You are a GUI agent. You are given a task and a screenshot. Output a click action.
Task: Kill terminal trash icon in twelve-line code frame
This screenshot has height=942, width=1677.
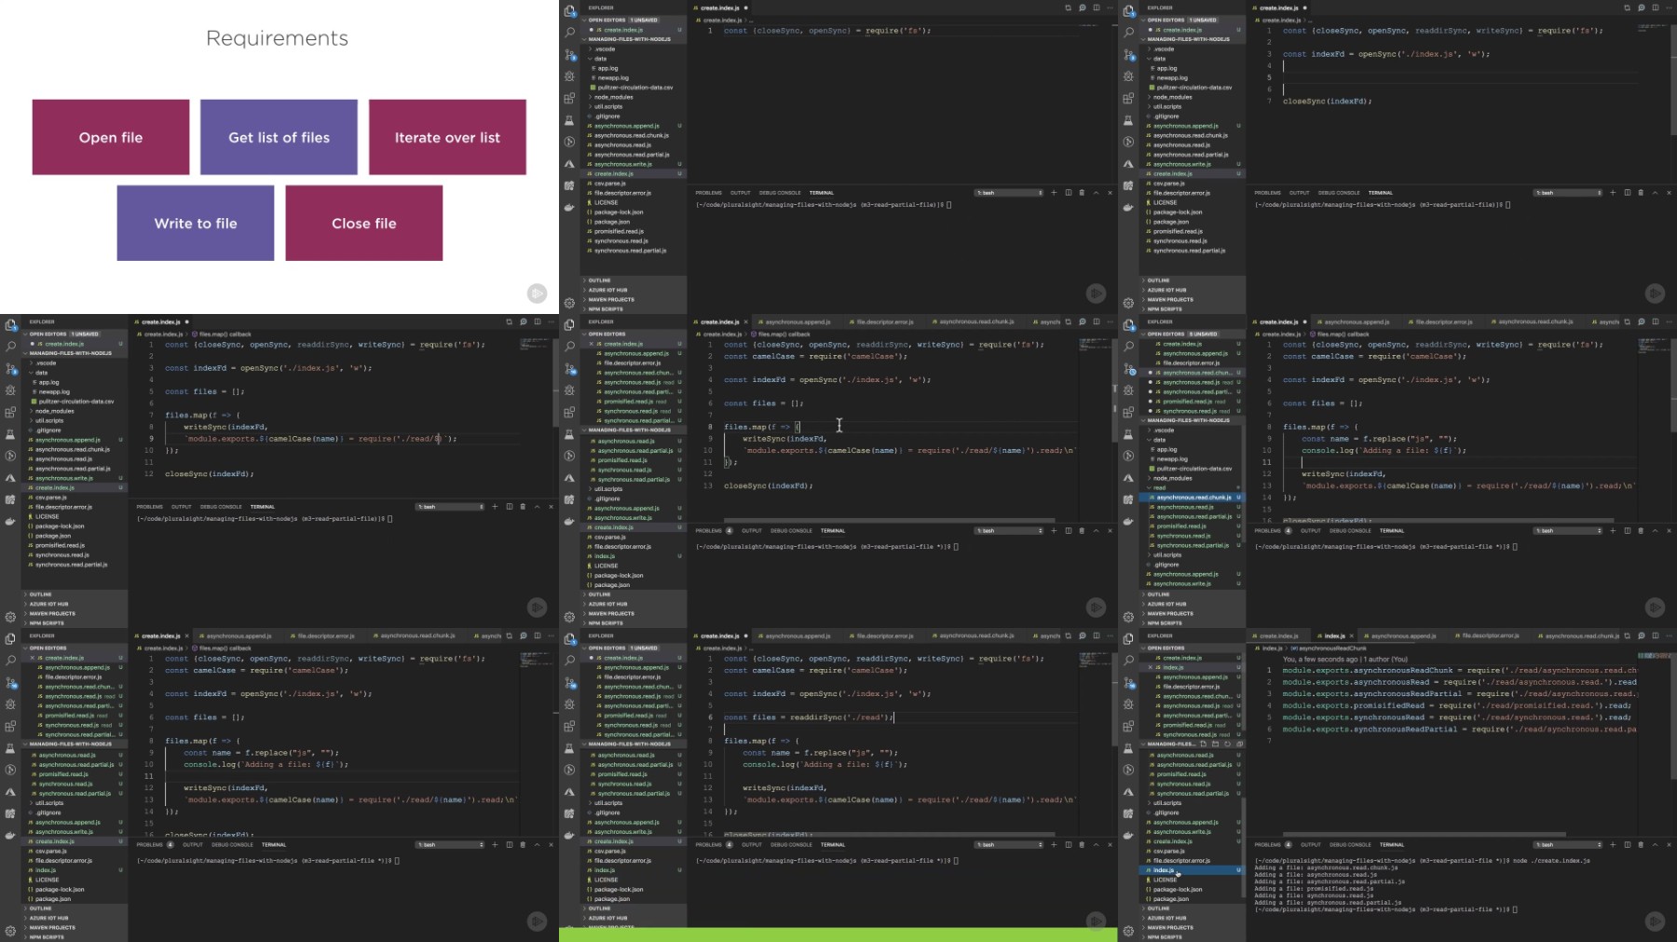click(523, 507)
